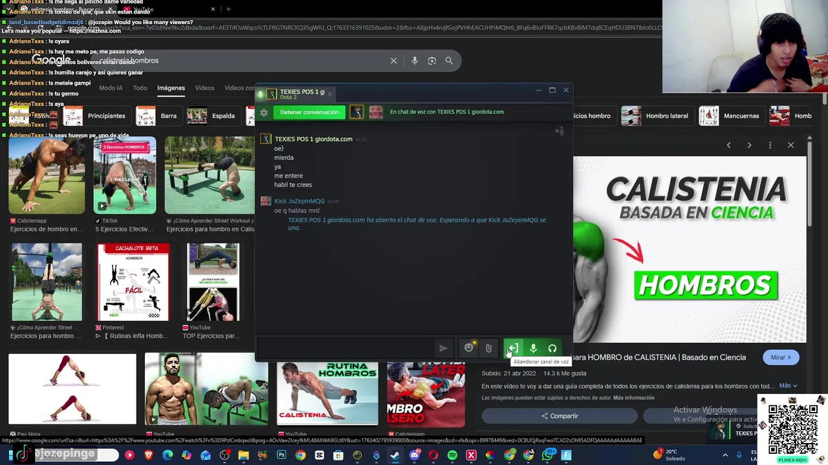The height and width of the screenshot is (465, 828).
Task: Open Opera browser from taskbar
Action: tap(433, 455)
